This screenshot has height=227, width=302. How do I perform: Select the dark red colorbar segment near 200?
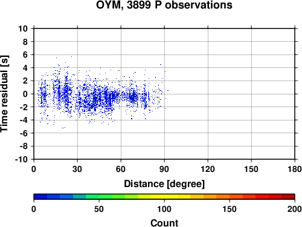point(288,196)
